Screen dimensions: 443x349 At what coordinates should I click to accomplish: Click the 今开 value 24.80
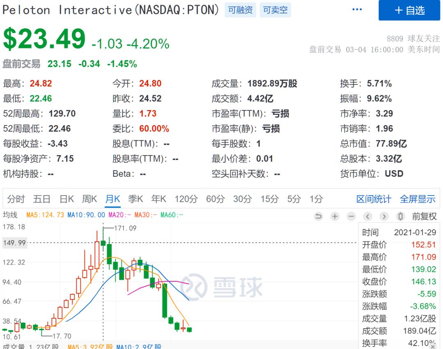[150, 83]
